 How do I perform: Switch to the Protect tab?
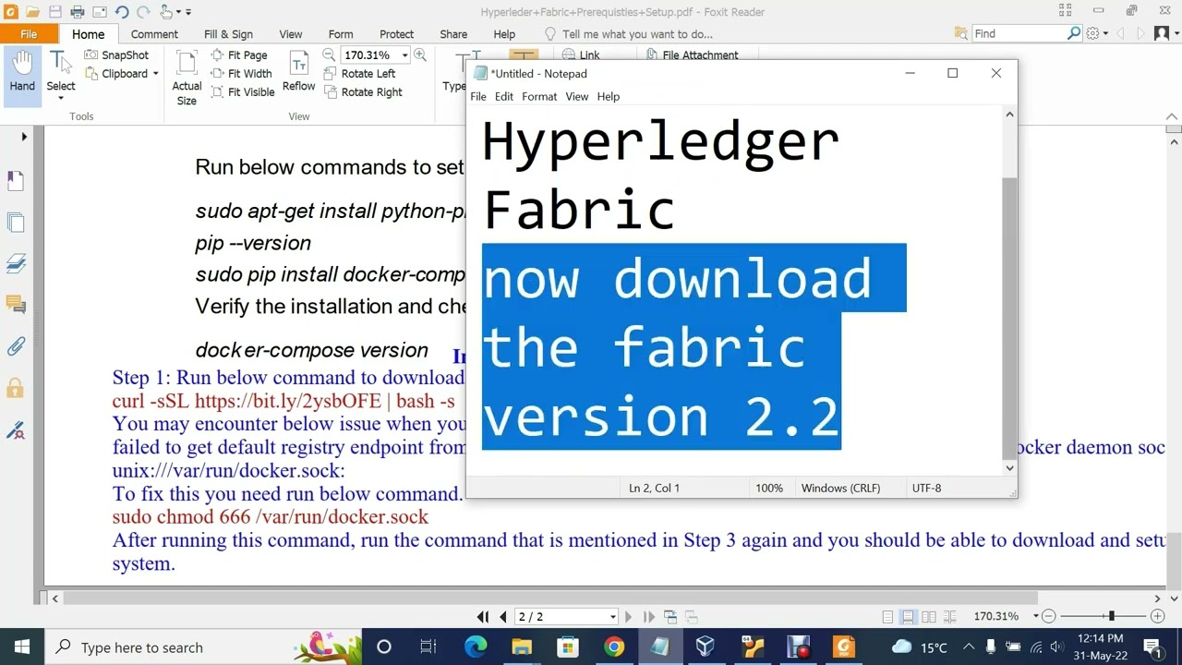pyautogui.click(x=396, y=34)
